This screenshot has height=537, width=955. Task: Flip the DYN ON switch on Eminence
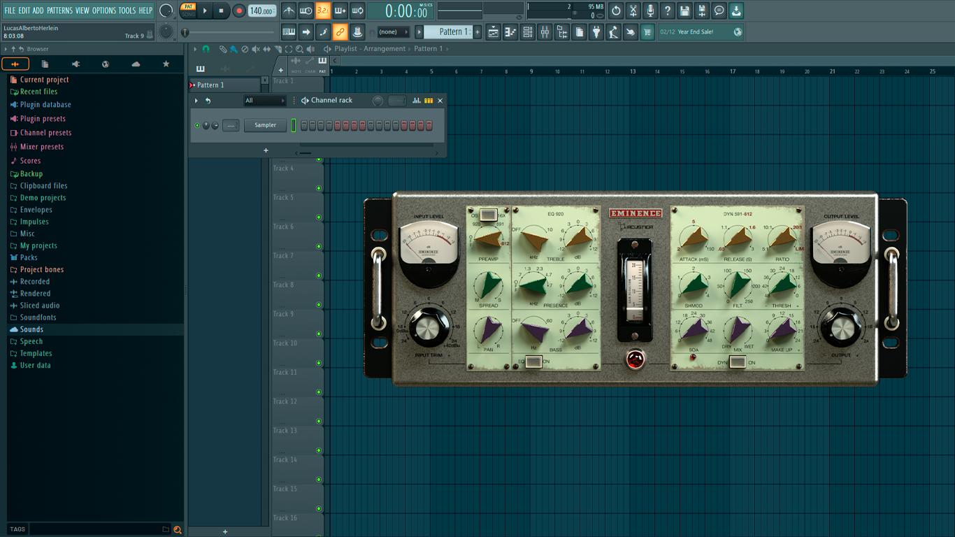point(737,361)
